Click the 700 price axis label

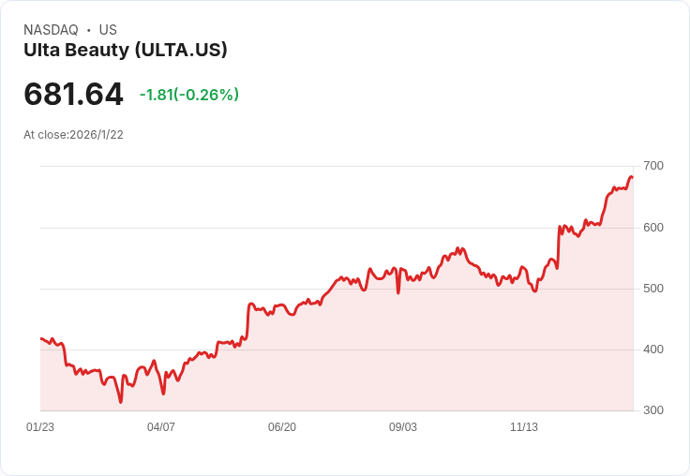(x=653, y=166)
